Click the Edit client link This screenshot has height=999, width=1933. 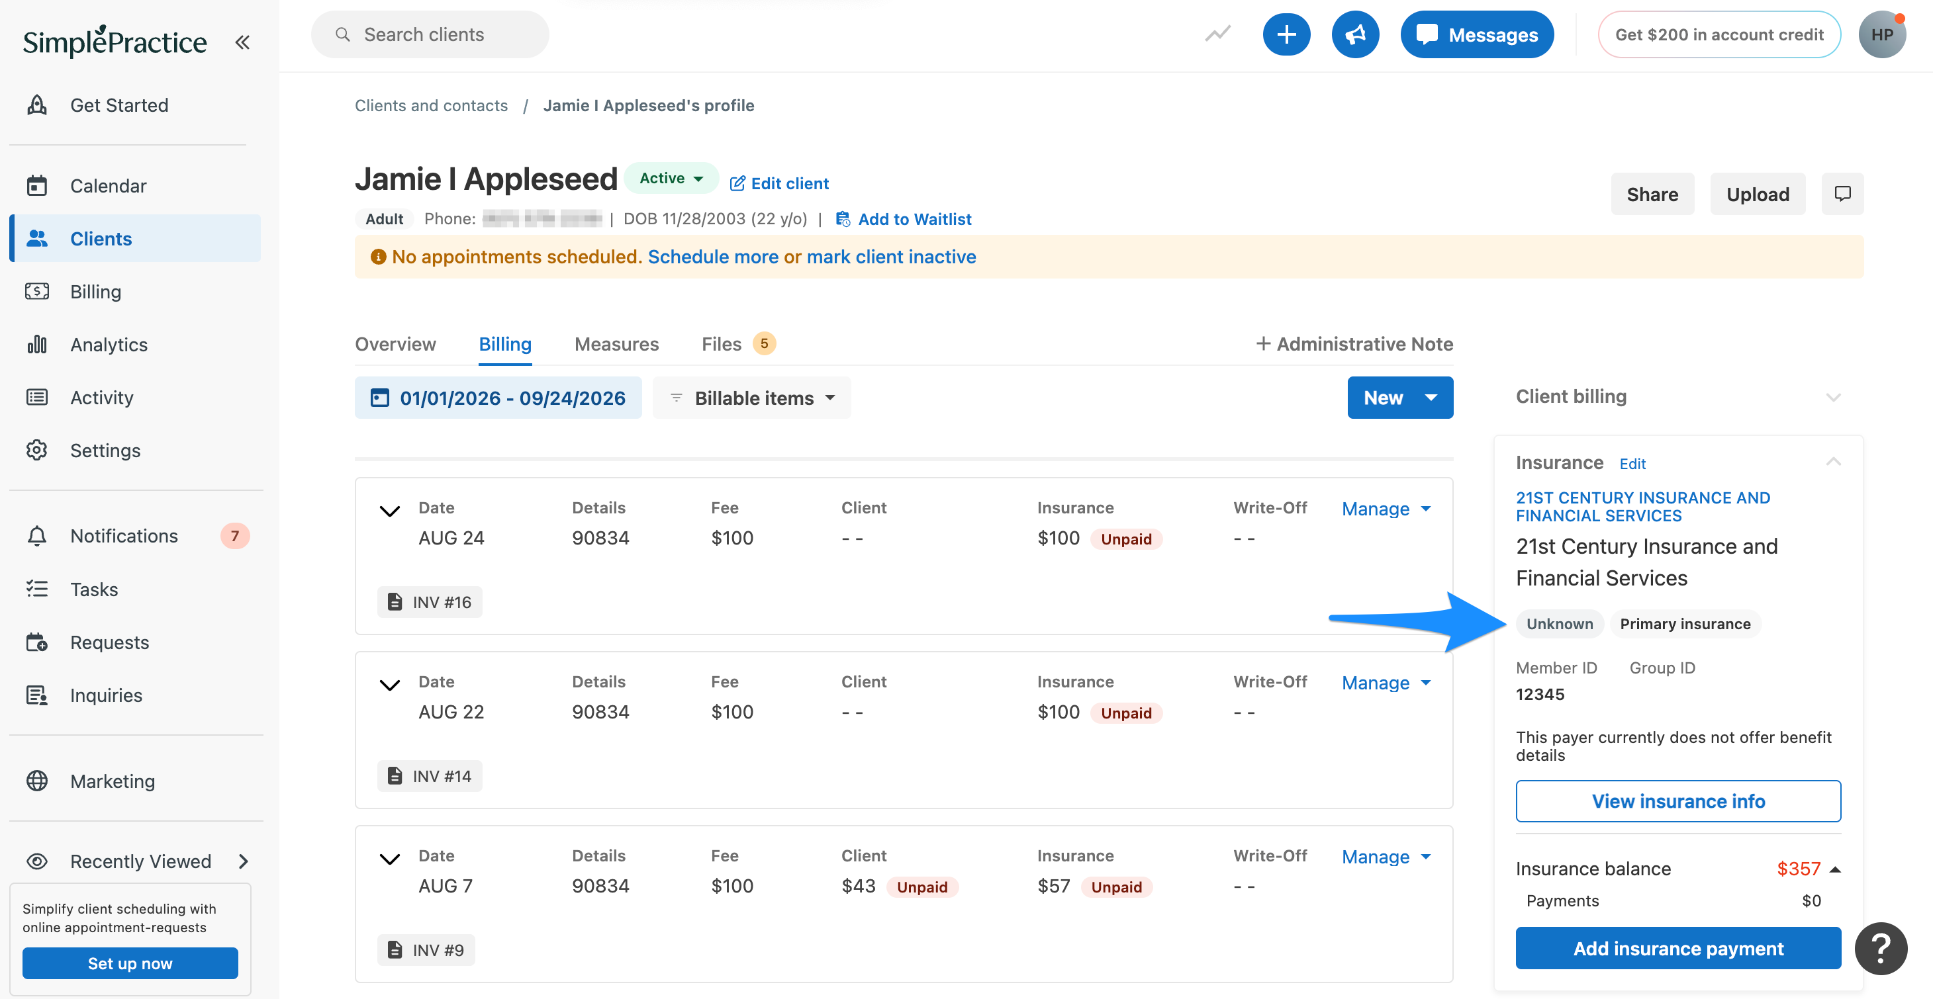[x=779, y=183]
